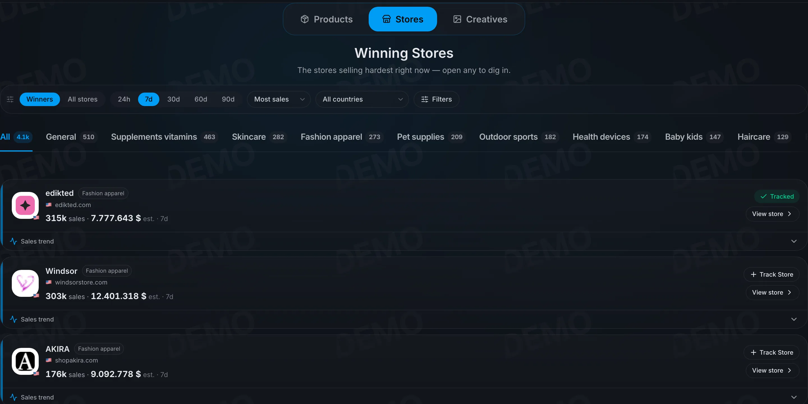
Task: Click the filter sliders icon beside Winners
Action: click(x=10, y=99)
